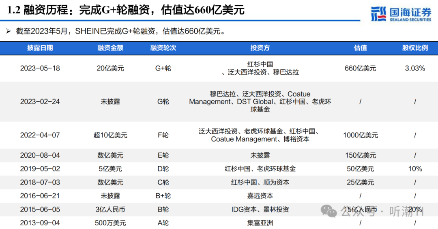Select amount cell '3亿人民币'
Image resolution: width=438 pixels, height=229 pixels.
pos(110,210)
